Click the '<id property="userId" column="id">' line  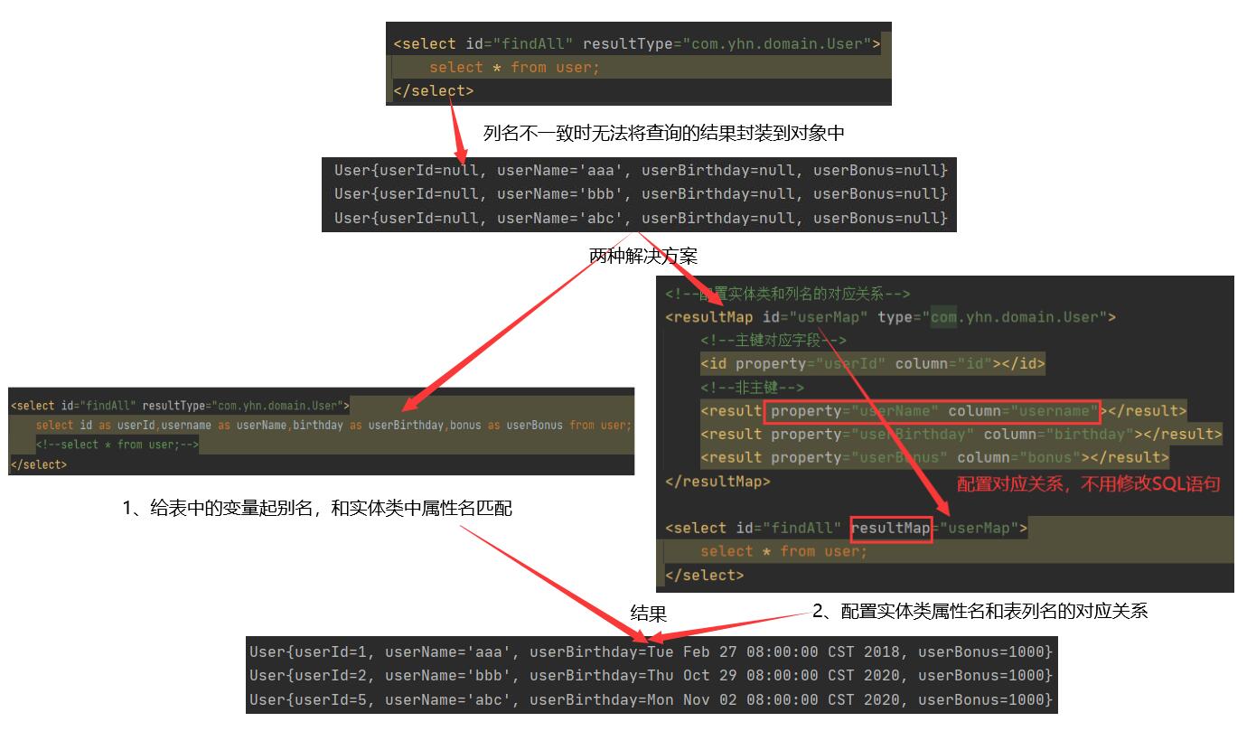pos(872,364)
